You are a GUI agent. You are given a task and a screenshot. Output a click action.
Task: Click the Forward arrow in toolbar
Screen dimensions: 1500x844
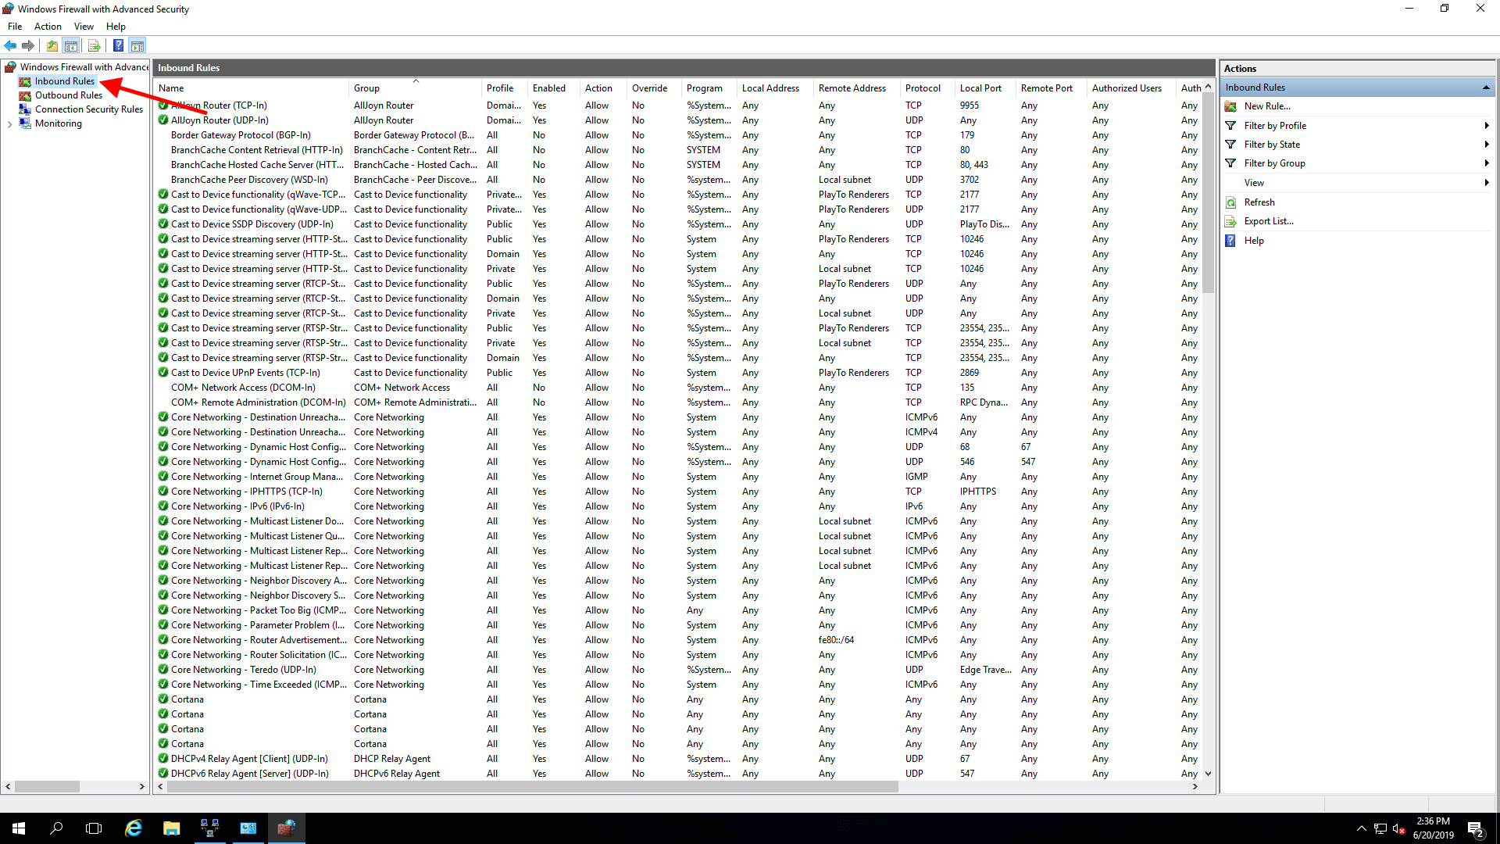pyautogui.click(x=28, y=45)
